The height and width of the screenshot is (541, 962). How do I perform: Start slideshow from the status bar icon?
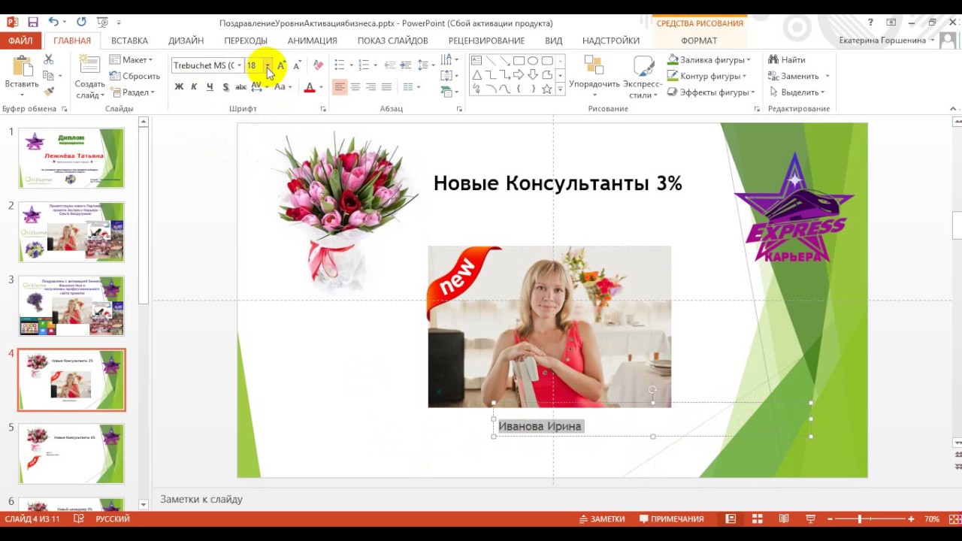click(x=810, y=519)
